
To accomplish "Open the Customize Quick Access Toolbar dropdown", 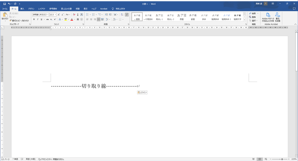I will [x=19, y=4].
